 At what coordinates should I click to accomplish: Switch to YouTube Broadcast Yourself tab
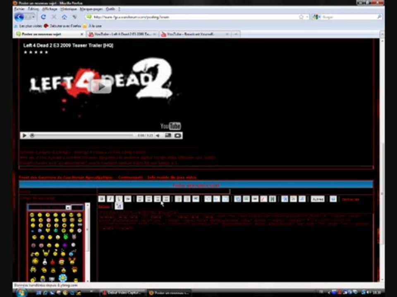pyautogui.click(x=195, y=34)
